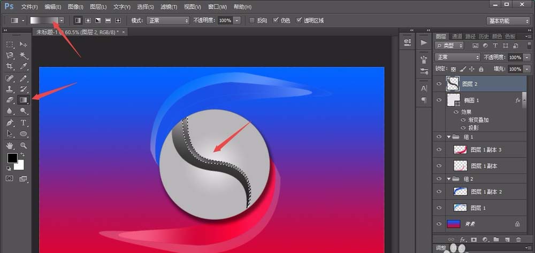Screen dimensions: 535x253
Task: Enable the 反向 (Reverse) checkbox
Action: 253,20
